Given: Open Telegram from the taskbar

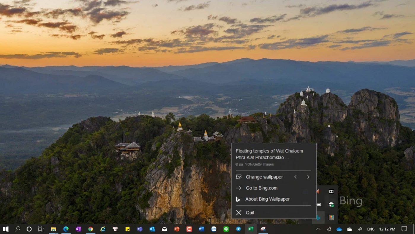Looking at the screenshot, I should pos(238,229).
